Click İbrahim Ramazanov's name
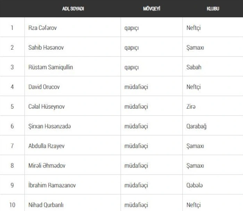This screenshot has width=243, height=211. (x=52, y=185)
